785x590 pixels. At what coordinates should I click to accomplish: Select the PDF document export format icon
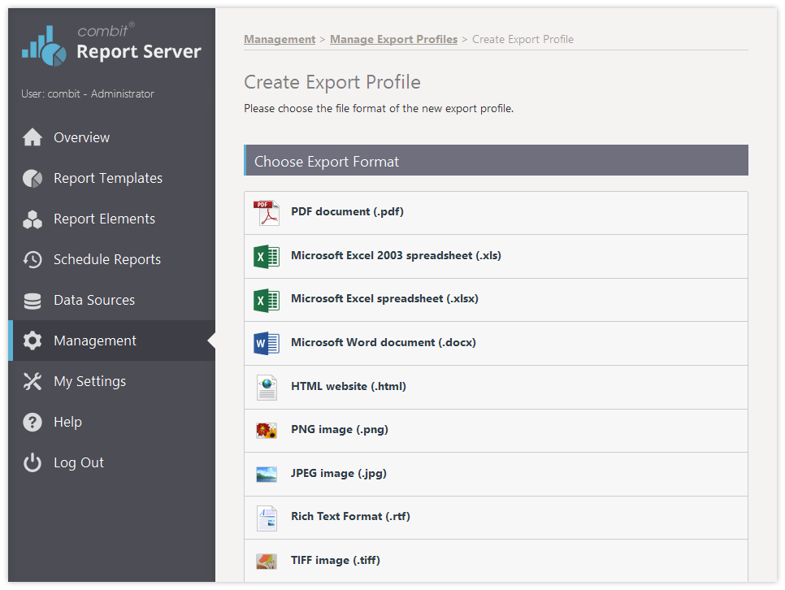pos(266,211)
